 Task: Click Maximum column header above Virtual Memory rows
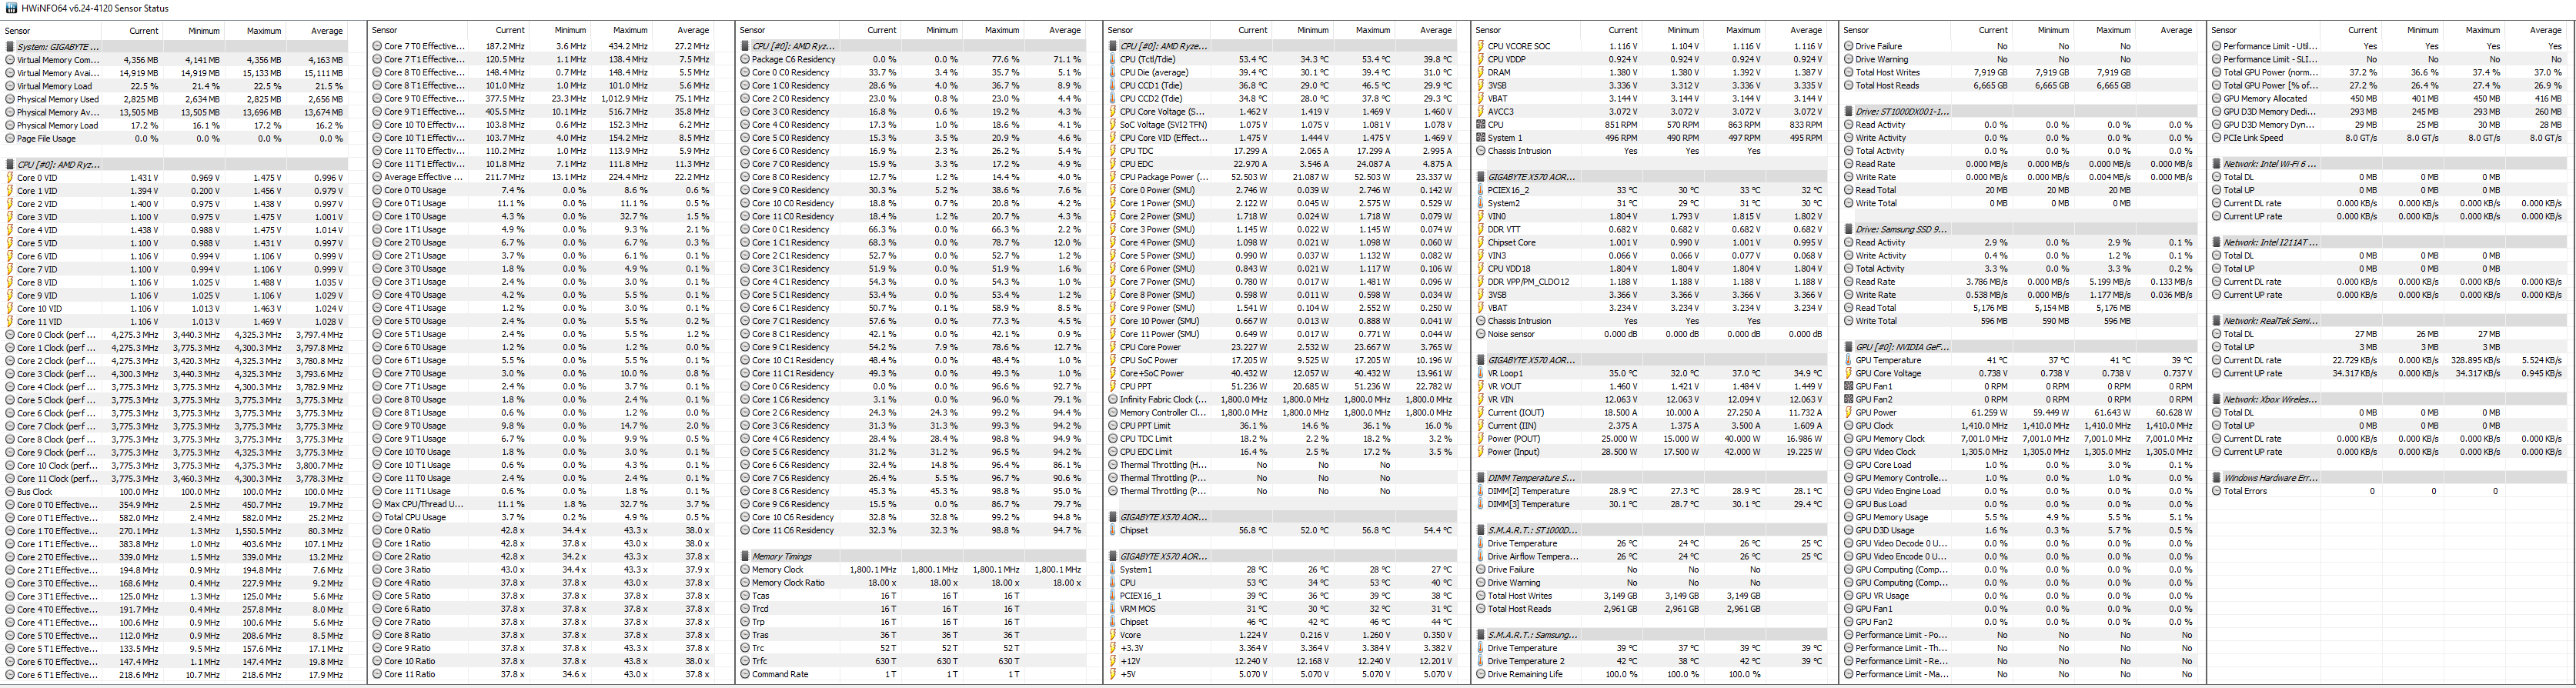[255, 31]
